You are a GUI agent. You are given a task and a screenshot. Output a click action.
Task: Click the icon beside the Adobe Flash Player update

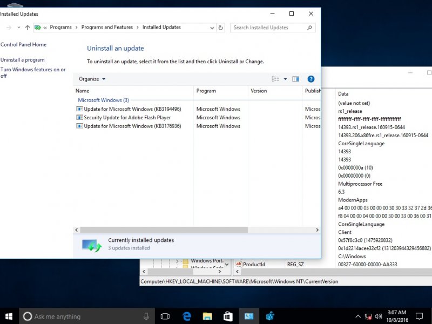coord(79,117)
